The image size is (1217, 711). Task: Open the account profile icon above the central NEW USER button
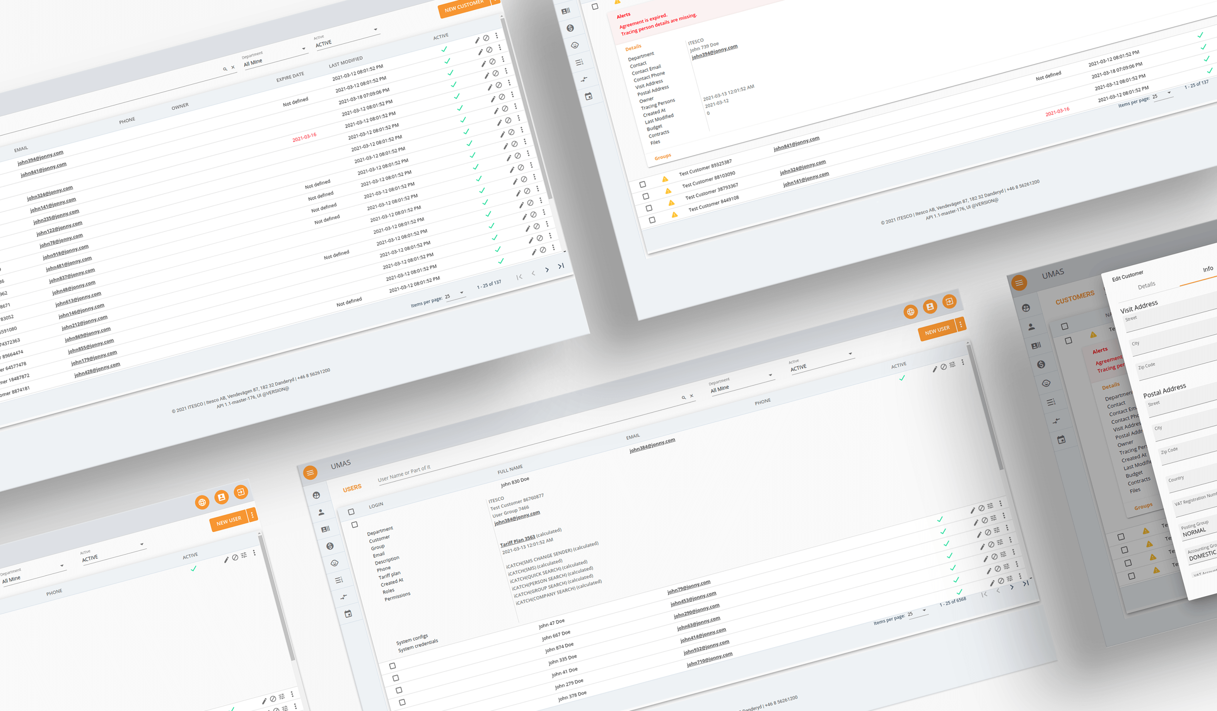click(930, 307)
